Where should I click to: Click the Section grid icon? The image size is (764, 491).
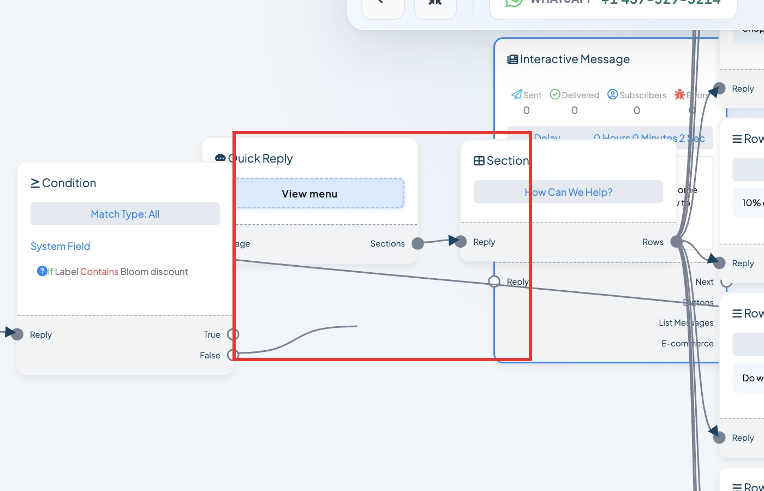coord(479,160)
